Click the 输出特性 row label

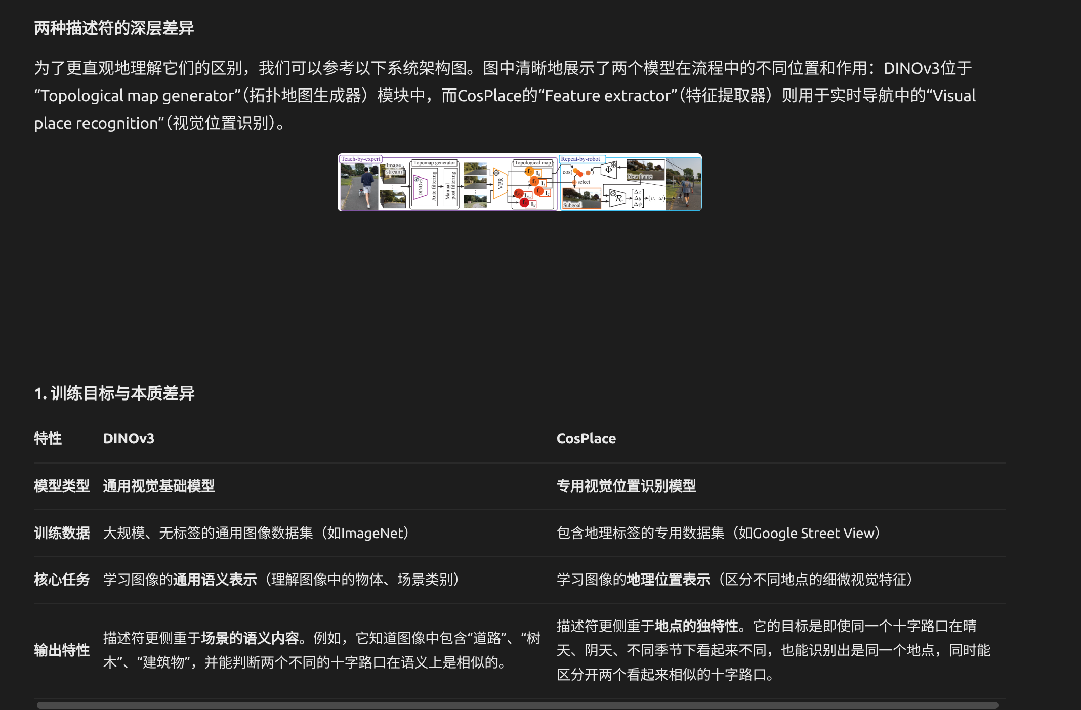click(62, 650)
